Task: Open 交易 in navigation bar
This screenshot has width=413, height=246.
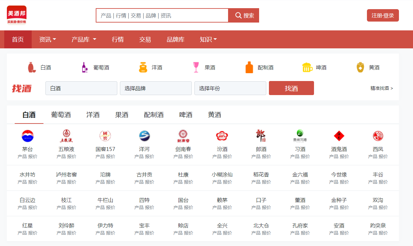Action: coord(145,40)
